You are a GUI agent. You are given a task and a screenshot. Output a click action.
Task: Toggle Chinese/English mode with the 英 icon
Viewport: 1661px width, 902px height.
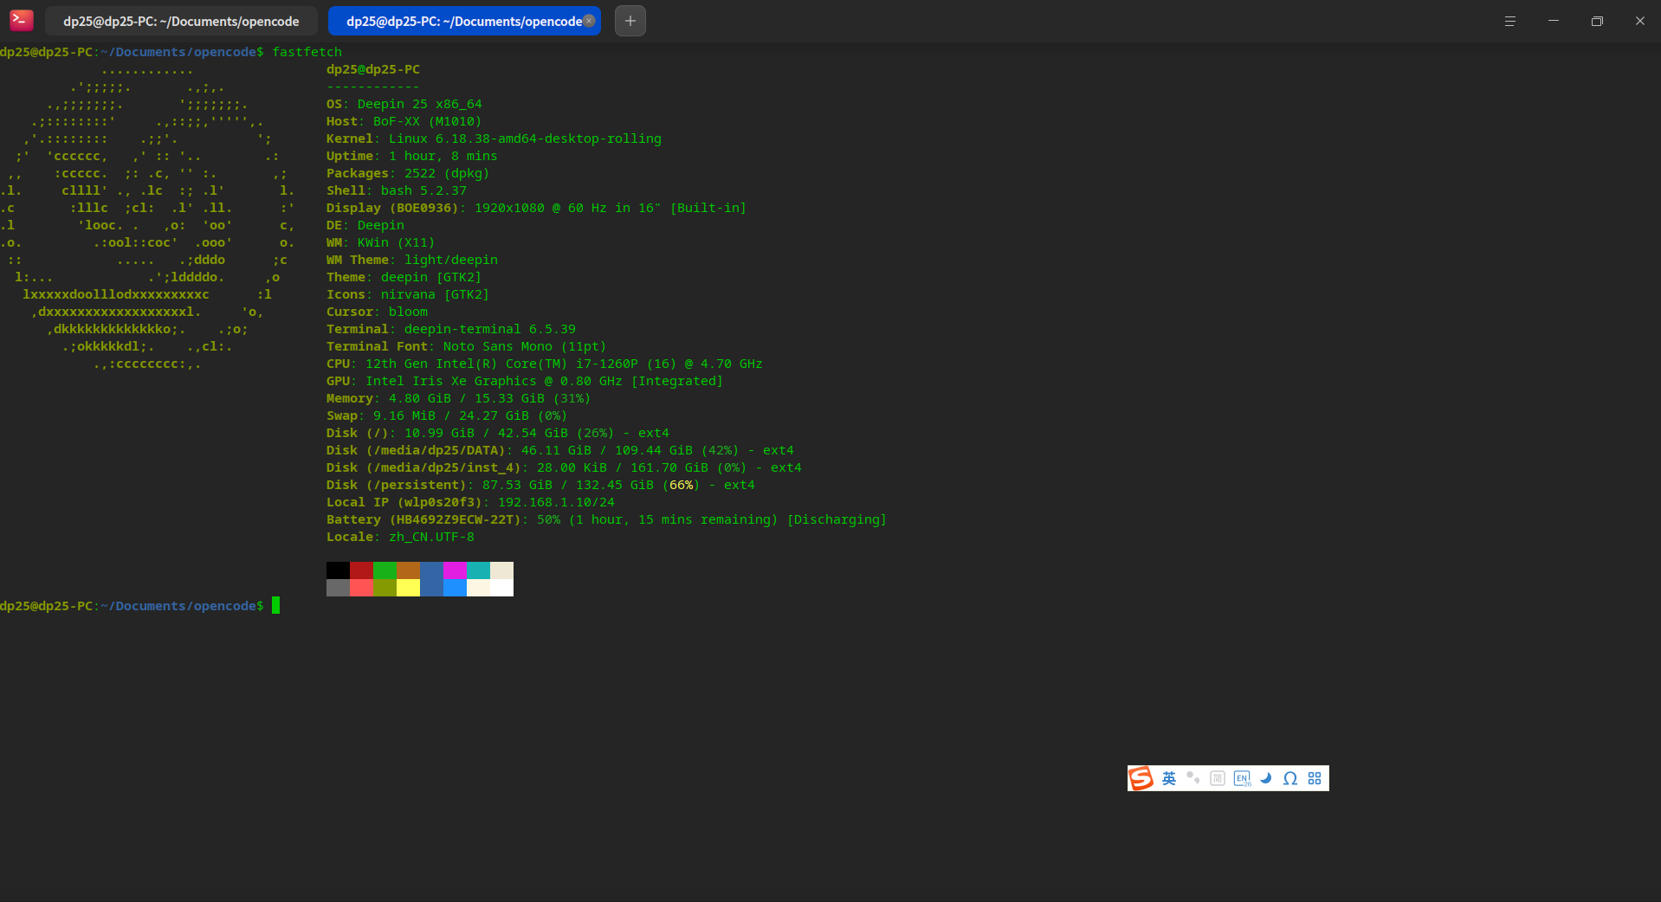pyautogui.click(x=1169, y=778)
